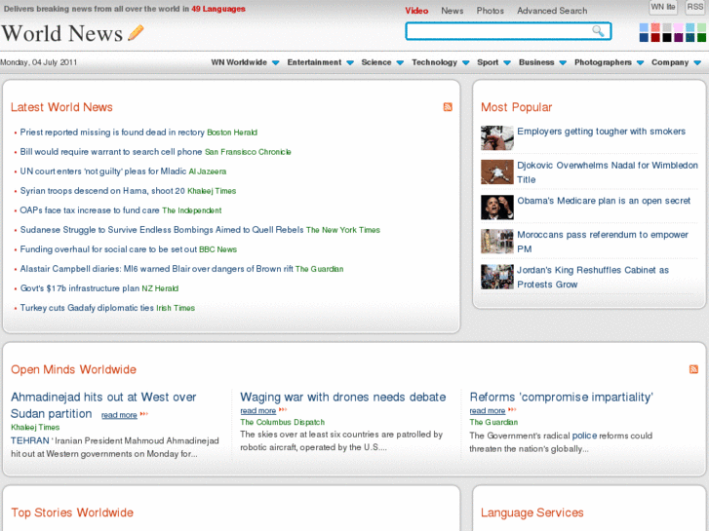The width and height of the screenshot is (709, 531).
Task: Switch to the Photos search tab
Action: 491,11
